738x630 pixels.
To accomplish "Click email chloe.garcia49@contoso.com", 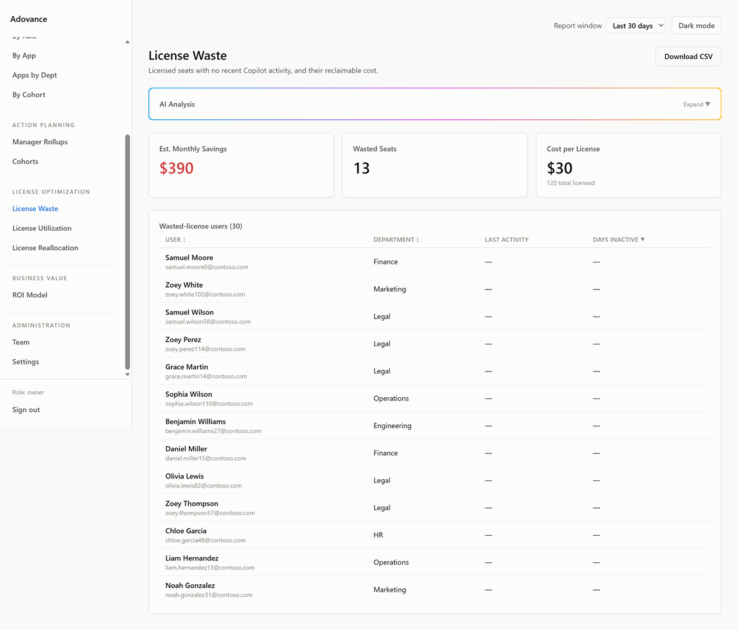I will [x=205, y=540].
